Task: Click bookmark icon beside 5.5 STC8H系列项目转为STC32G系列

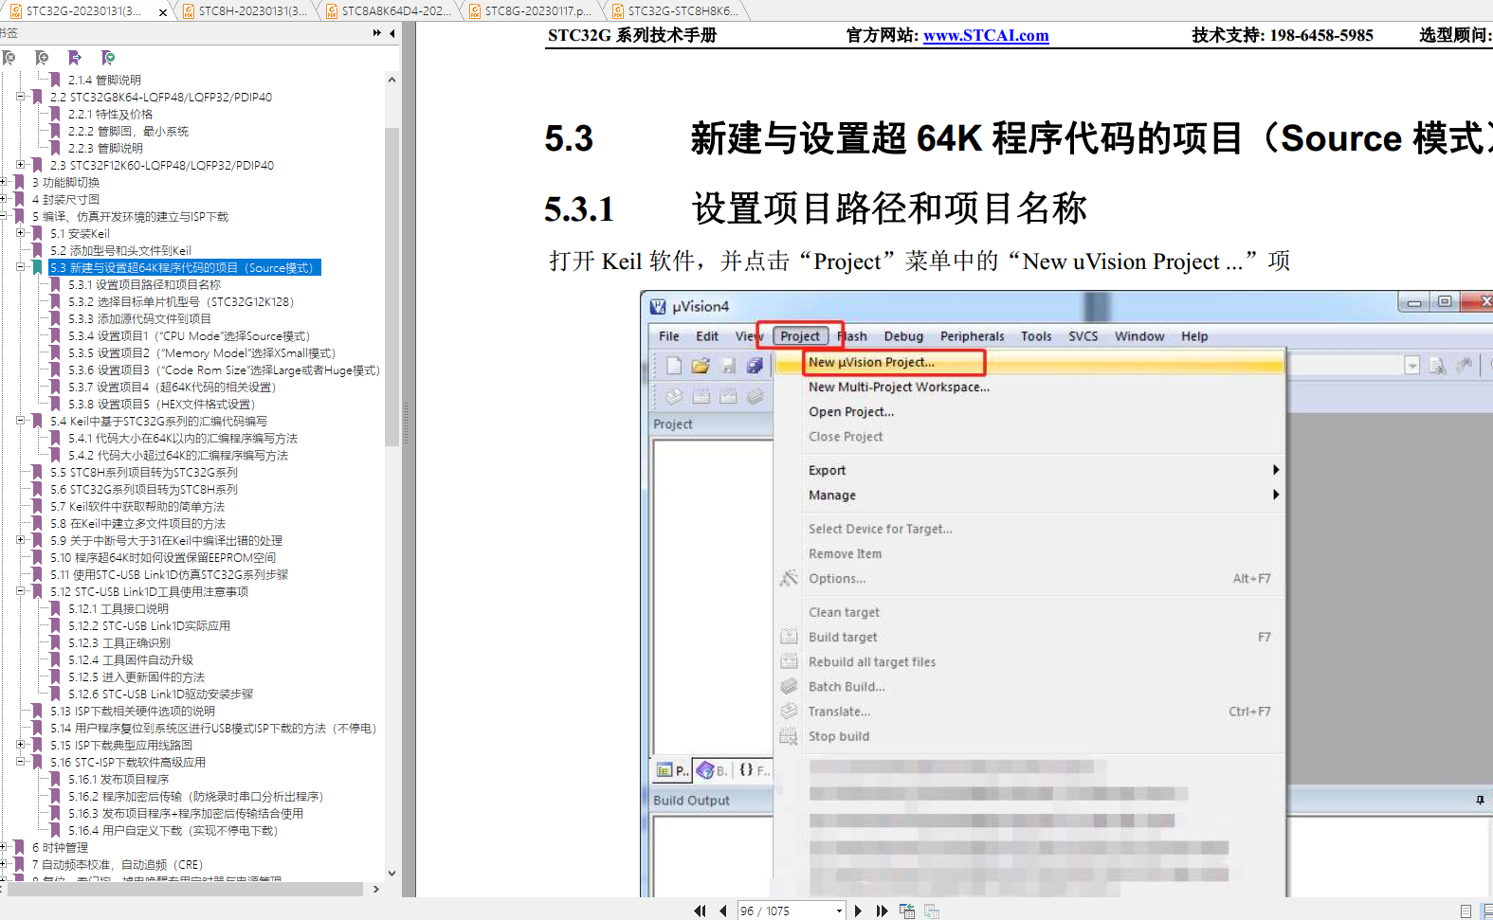Action: [x=37, y=472]
